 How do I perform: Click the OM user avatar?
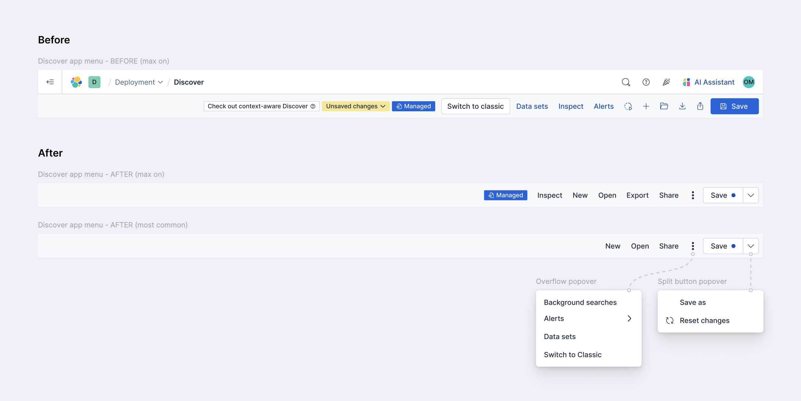tap(748, 82)
